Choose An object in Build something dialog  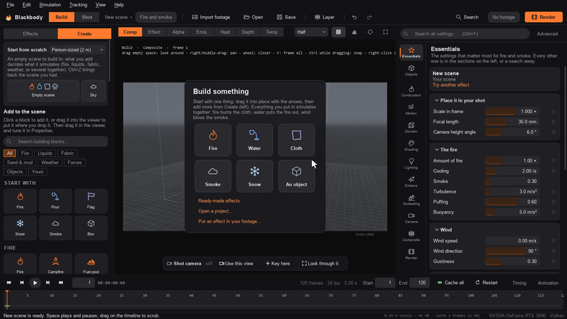[296, 176]
